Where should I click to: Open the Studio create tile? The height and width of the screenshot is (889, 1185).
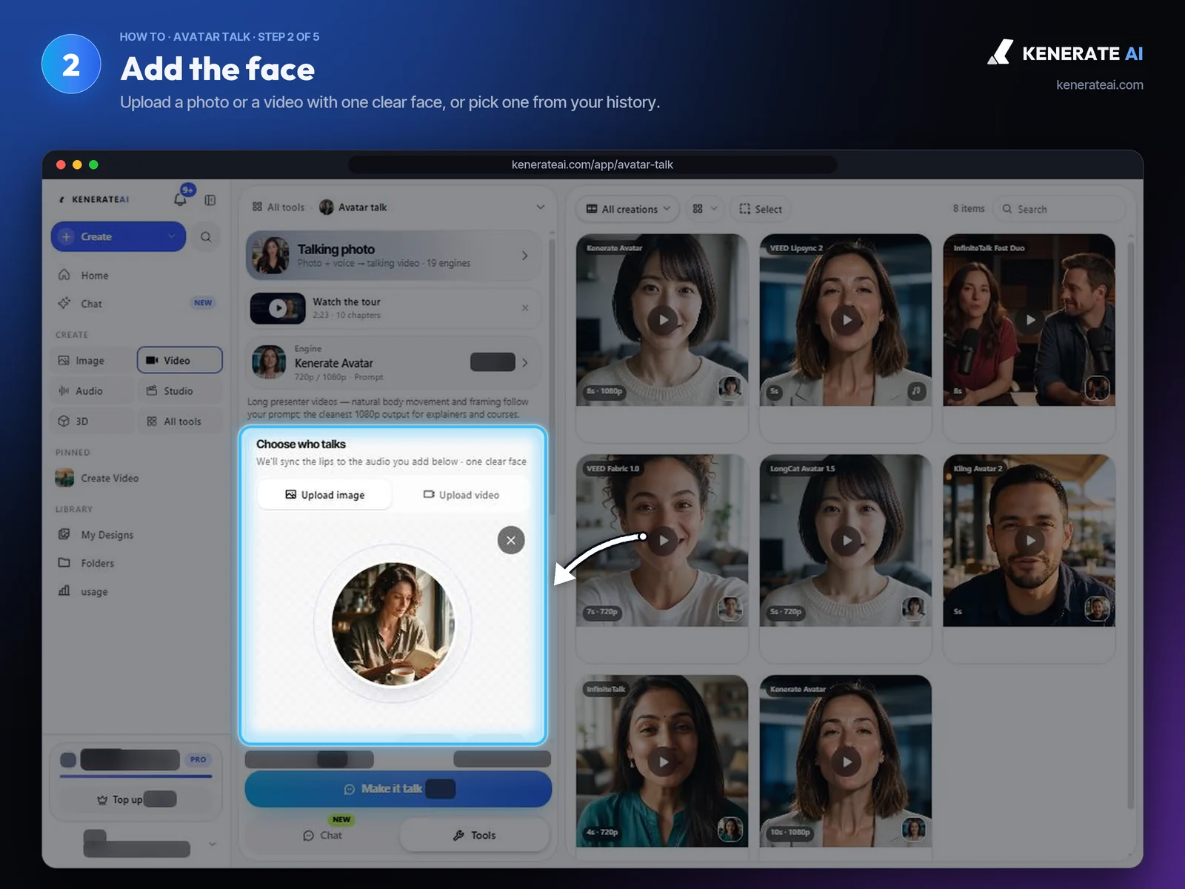(x=180, y=390)
